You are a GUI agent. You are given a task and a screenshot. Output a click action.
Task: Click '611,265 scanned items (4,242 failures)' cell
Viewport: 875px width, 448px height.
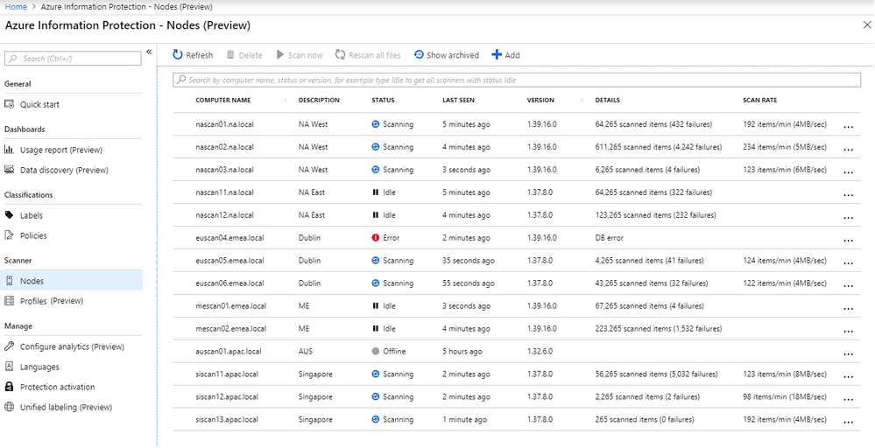coord(659,147)
